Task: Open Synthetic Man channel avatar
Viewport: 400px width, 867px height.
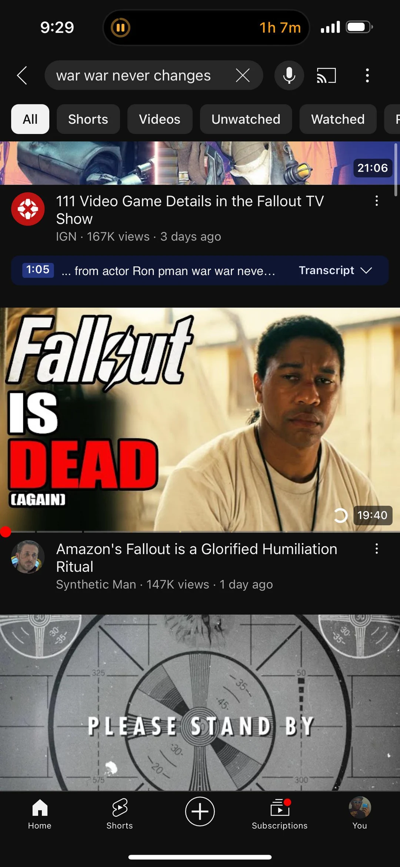Action: click(x=28, y=557)
